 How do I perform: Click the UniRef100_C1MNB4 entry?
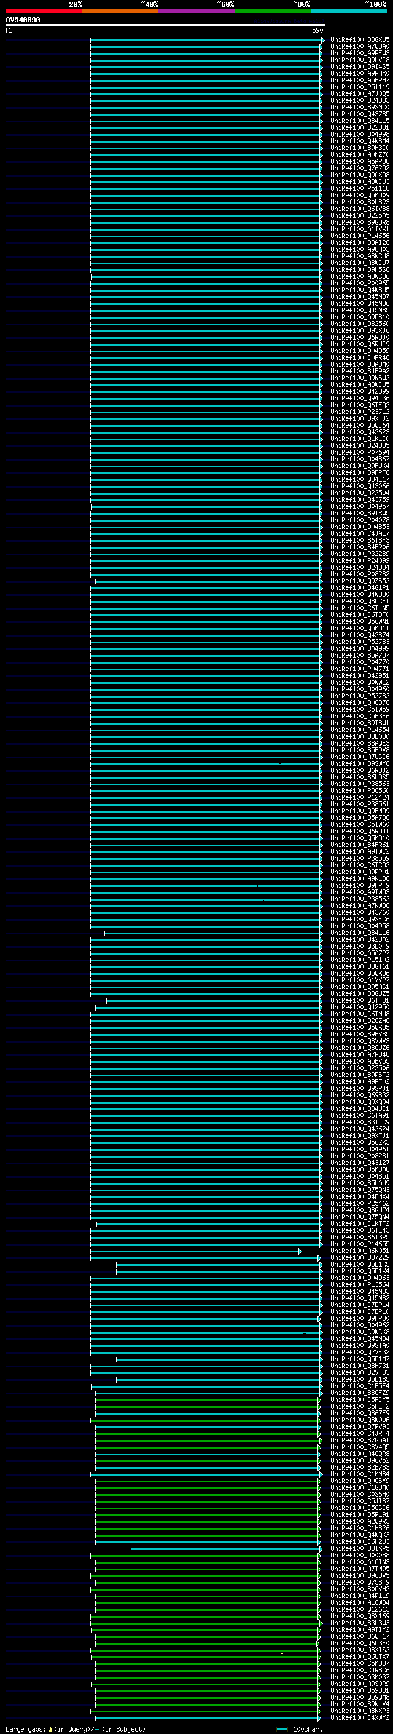(x=359, y=1474)
